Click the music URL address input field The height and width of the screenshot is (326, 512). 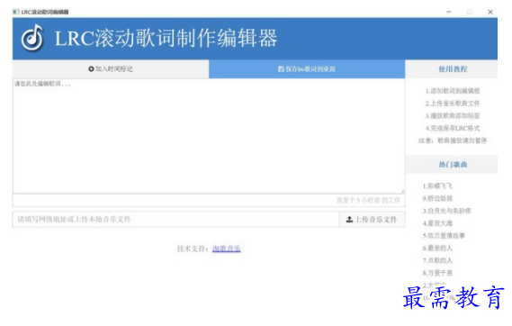tap(176, 219)
